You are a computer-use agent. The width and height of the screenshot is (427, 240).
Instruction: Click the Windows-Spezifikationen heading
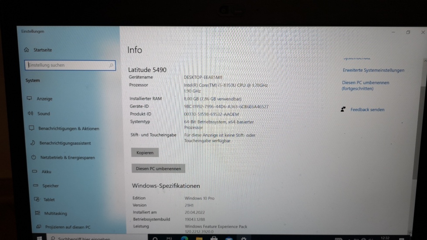point(166,186)
